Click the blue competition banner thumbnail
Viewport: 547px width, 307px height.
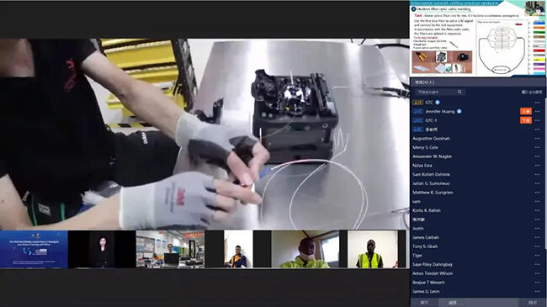[x=34, y=249]
